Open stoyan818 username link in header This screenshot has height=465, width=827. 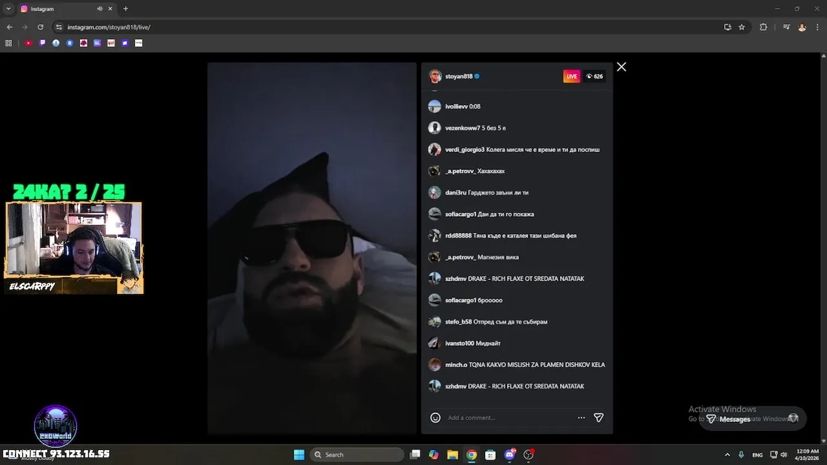pos(459,76)
